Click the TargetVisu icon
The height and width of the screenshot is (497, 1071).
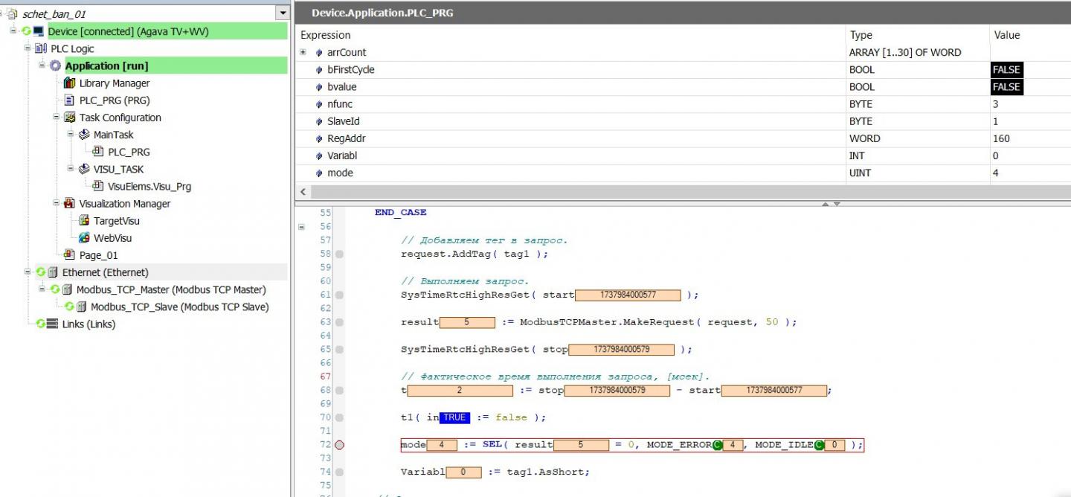84,221
